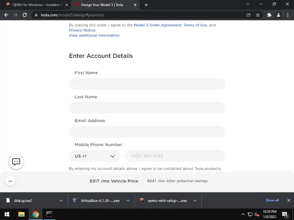
Task: Focus the Last Name field
Action: coord(147,108)
